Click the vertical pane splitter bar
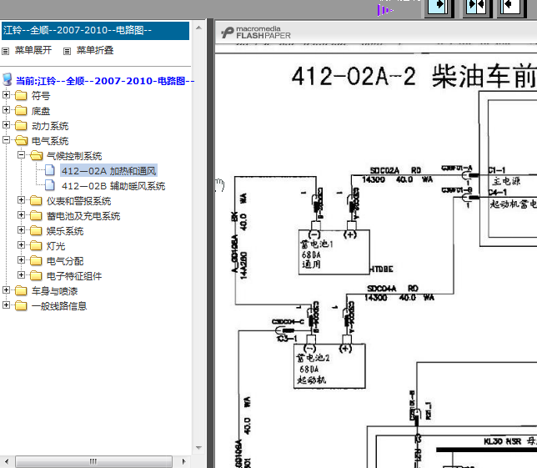The width and height of the screenshot is (537, 468). (210, 244)
